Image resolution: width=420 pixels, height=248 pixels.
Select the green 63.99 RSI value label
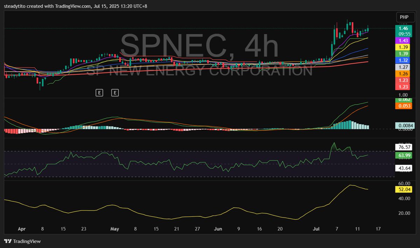click(x=403, y=155)
